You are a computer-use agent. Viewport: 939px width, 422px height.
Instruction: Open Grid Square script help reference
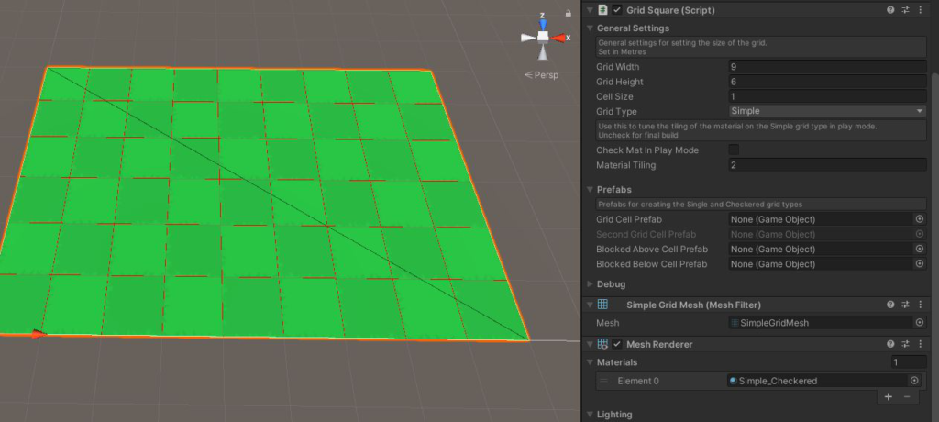(x=890, y=10)
